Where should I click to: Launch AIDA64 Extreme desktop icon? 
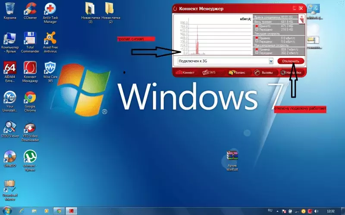coord(9,72)
